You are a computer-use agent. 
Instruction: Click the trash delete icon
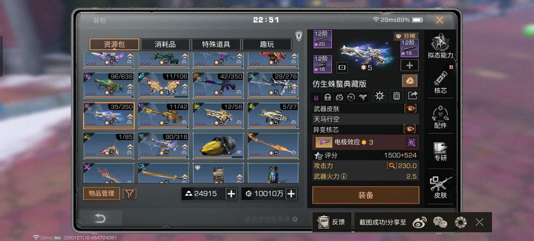coord(397,96)
